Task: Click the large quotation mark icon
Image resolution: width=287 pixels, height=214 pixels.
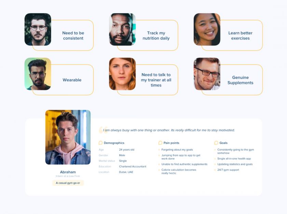Action: point(103,130)
